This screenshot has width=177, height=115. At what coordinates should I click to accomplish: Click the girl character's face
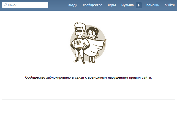point(91,34)
